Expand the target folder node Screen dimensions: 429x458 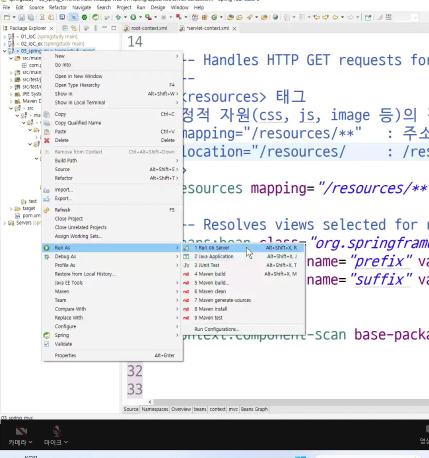(11, 208)
